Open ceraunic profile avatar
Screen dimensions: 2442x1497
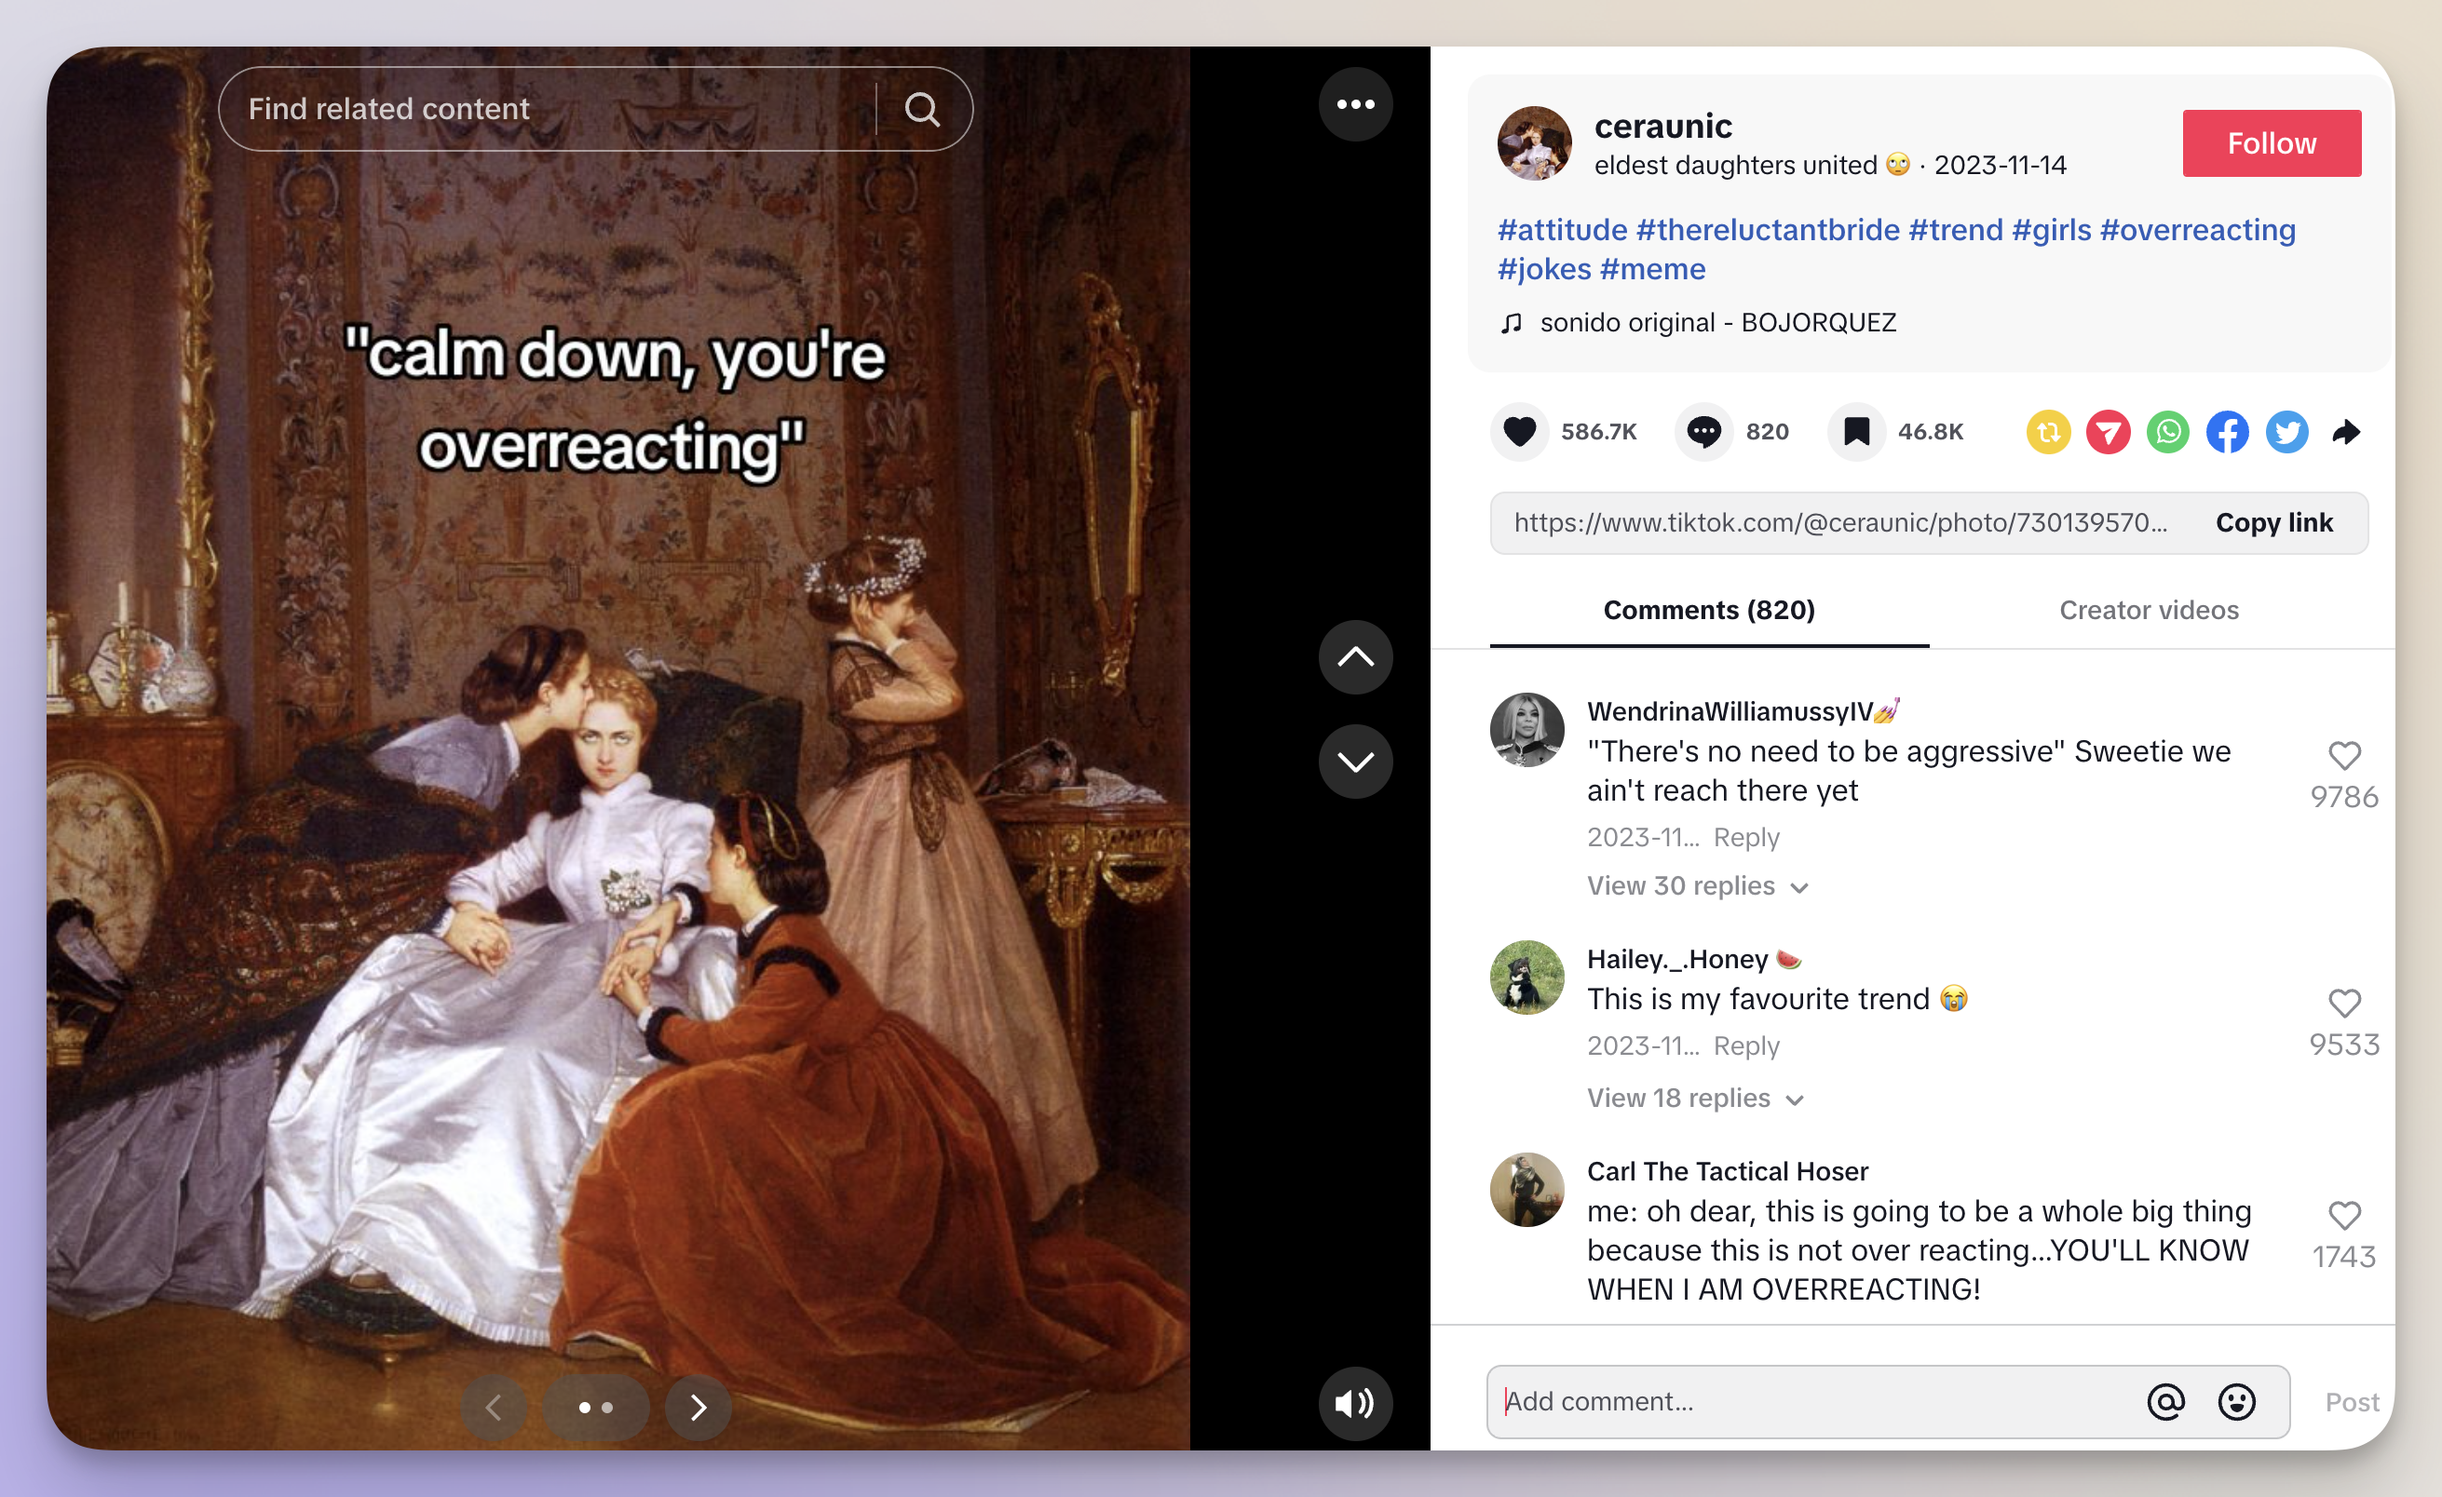1534,143
